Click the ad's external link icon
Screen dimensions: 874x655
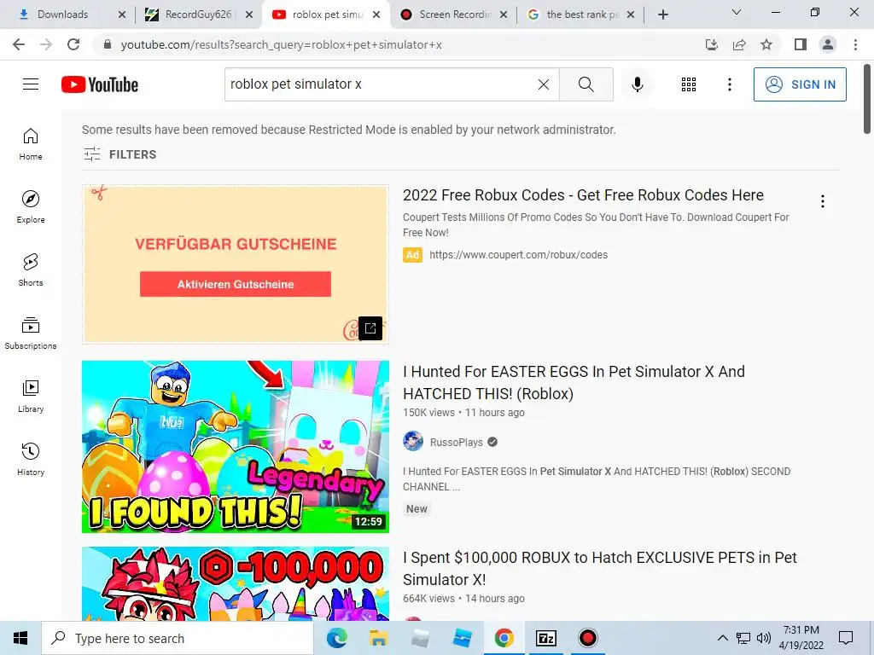(370, 328)
